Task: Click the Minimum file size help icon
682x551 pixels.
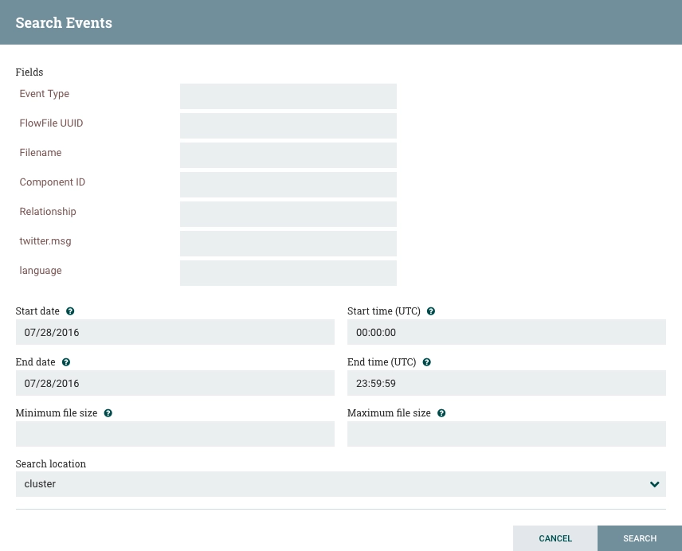Action: 108,412
